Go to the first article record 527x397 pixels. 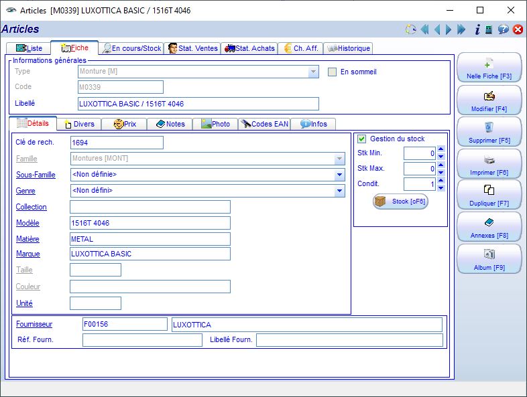click(x=425, y=29)
